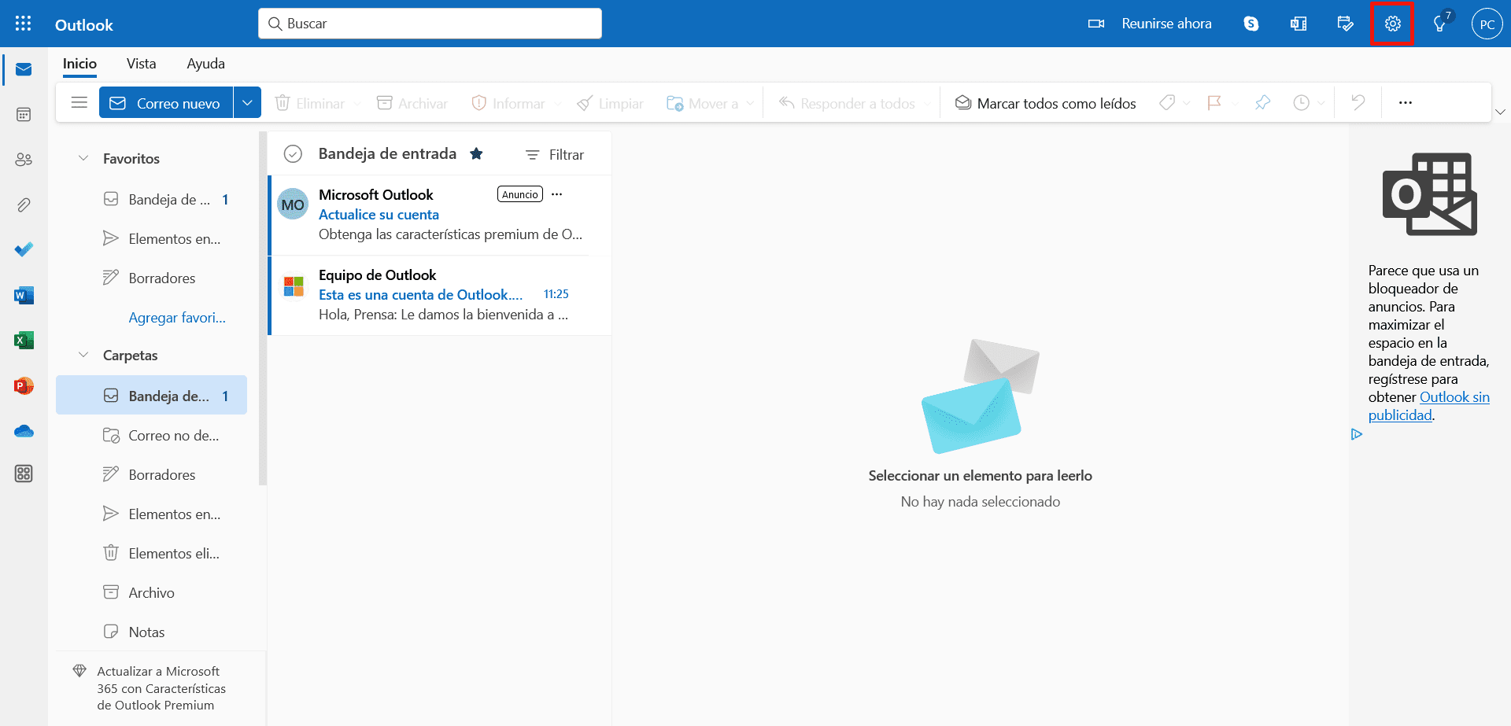
Task: Click the Buscar search field
Action: tap(430, 24)
